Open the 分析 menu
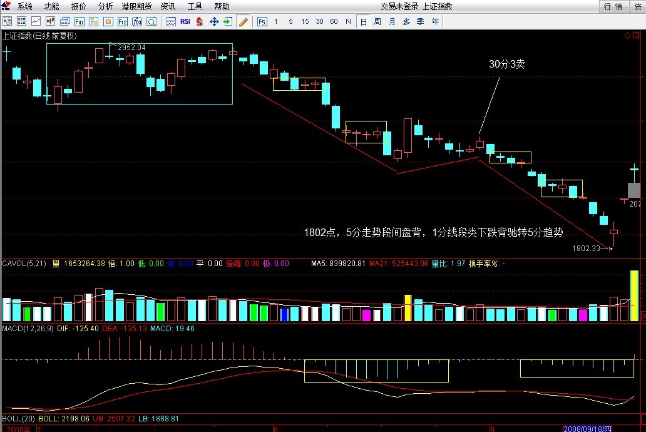 [x=106, y=6]
